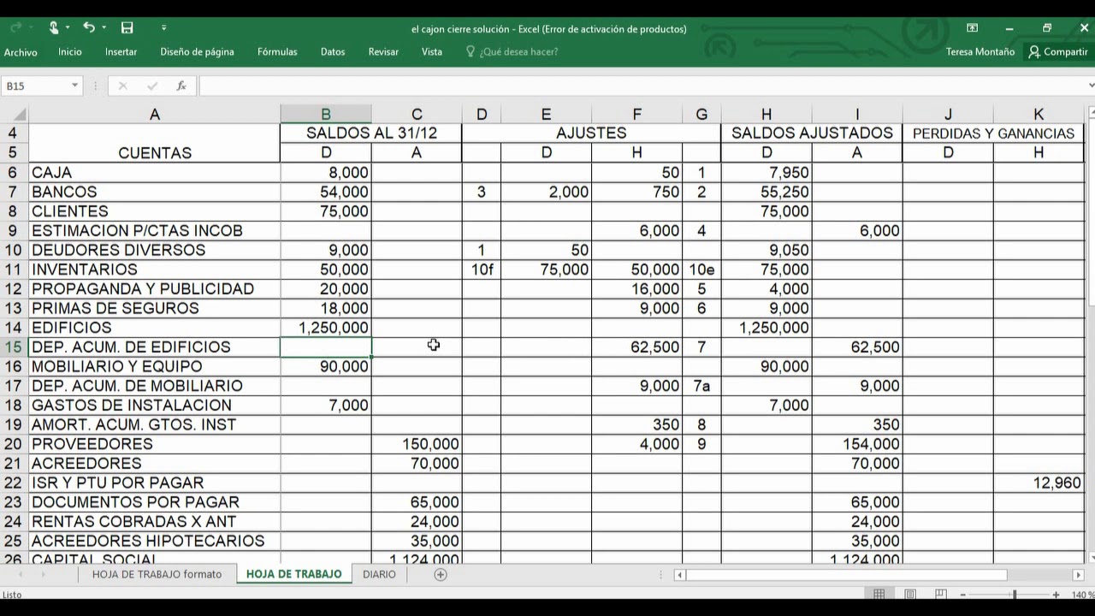Click the greyed-out Redo arrow

click(x=16, y=28)
